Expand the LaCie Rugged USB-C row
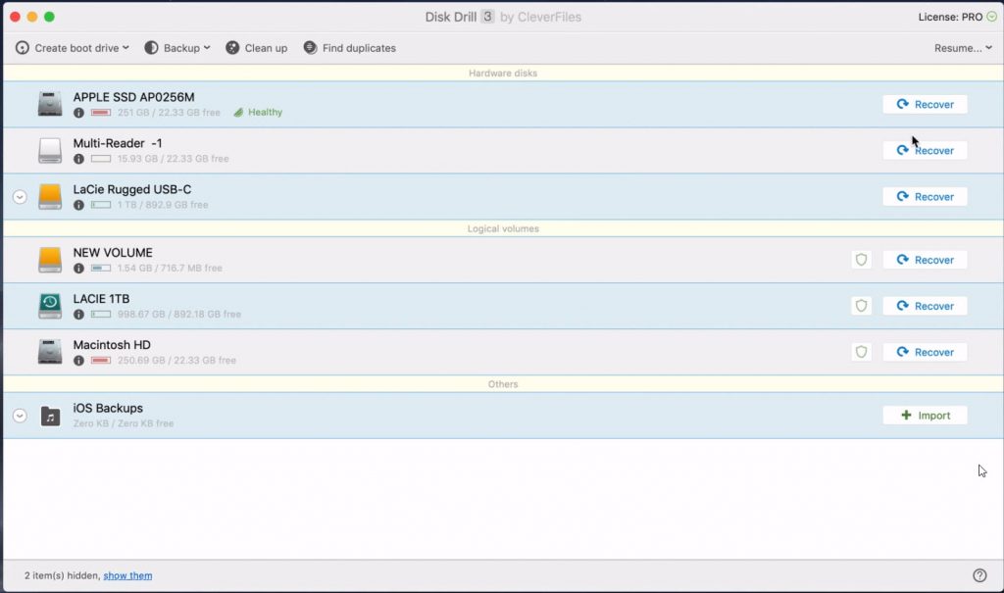Viewport: 1004px width, 593px height. [20, 197]
